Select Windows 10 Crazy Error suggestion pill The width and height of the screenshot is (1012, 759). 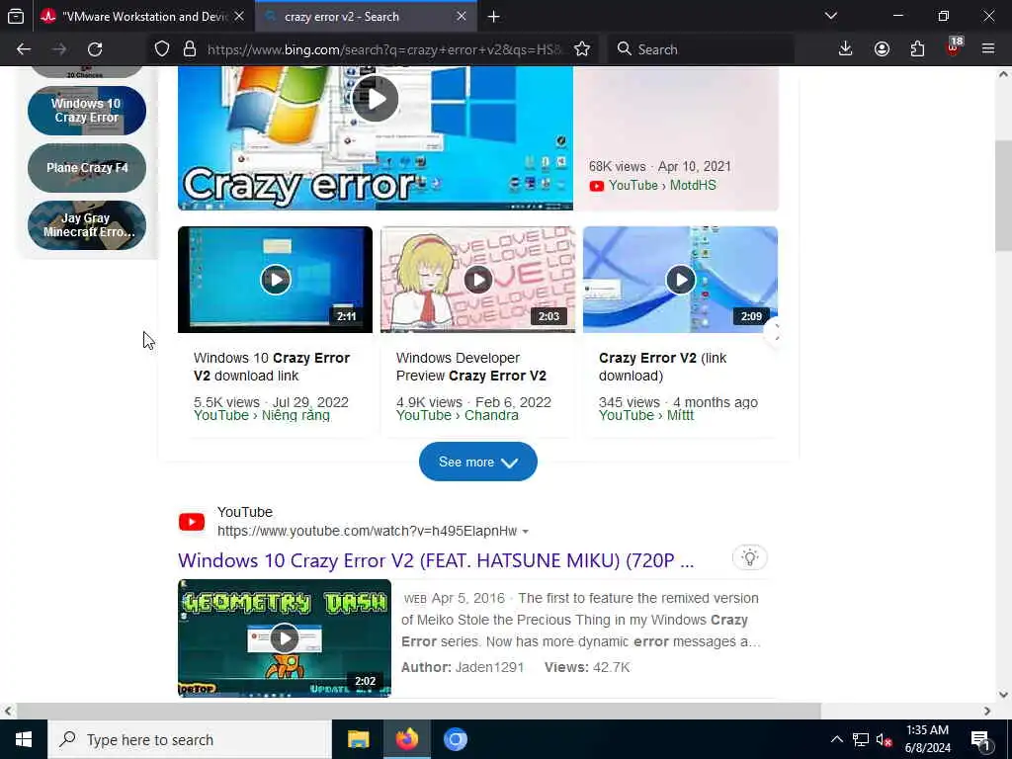click(87, 111)
